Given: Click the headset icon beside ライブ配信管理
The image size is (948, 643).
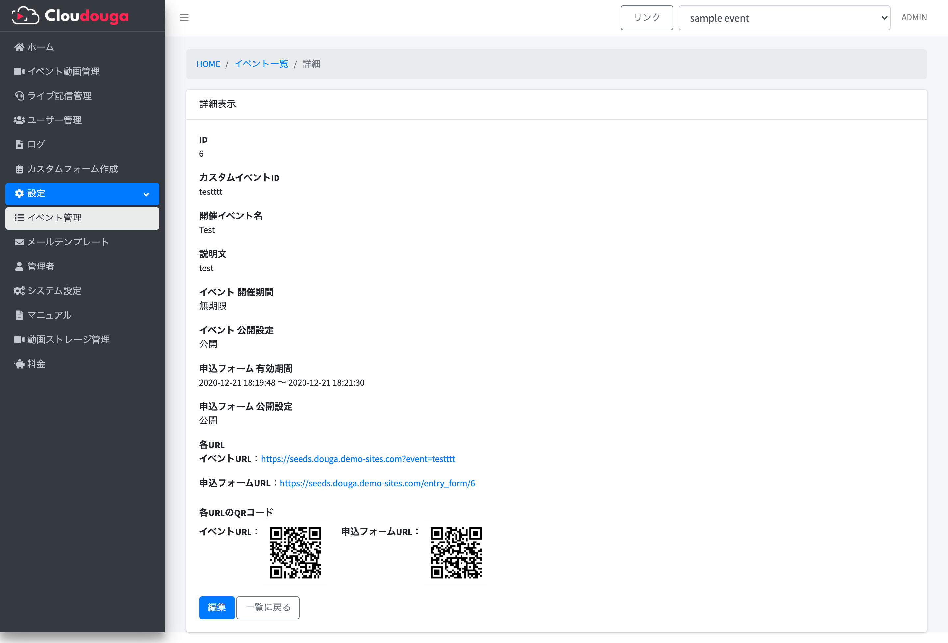Looking at the screenshot, I should [19, 96].
